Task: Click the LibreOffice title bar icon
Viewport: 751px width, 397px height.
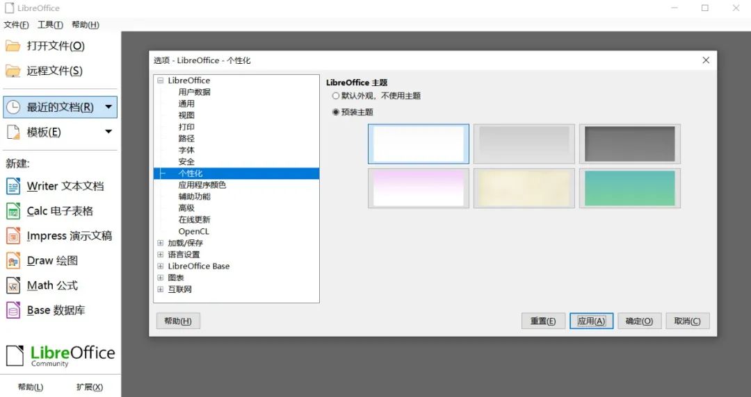Action: (x=9, y=8)
